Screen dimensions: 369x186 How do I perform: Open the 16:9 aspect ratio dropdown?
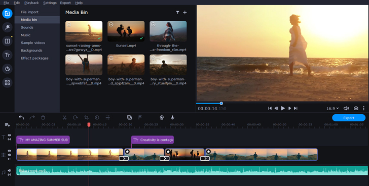[x=333, y=108]
